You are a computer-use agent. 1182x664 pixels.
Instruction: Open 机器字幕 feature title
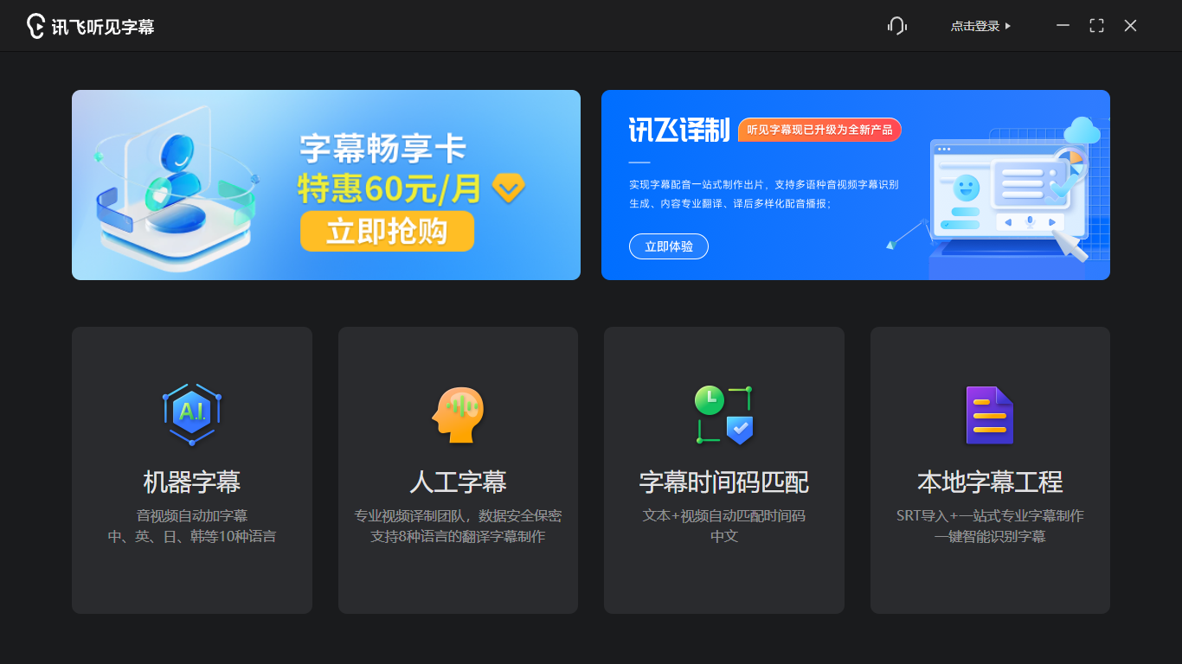pos(192,482)
